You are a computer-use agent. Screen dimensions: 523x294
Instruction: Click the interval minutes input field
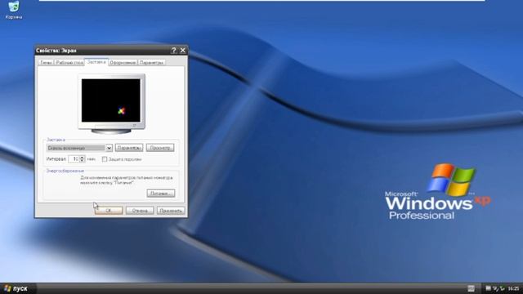(x=74, y=159)
